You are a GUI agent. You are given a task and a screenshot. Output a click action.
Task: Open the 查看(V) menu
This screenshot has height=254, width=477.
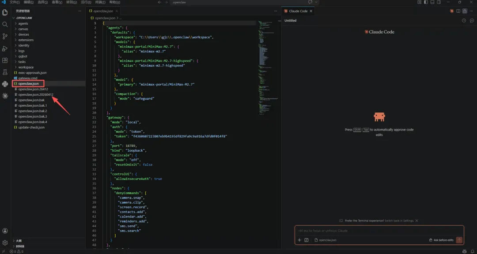57,2
